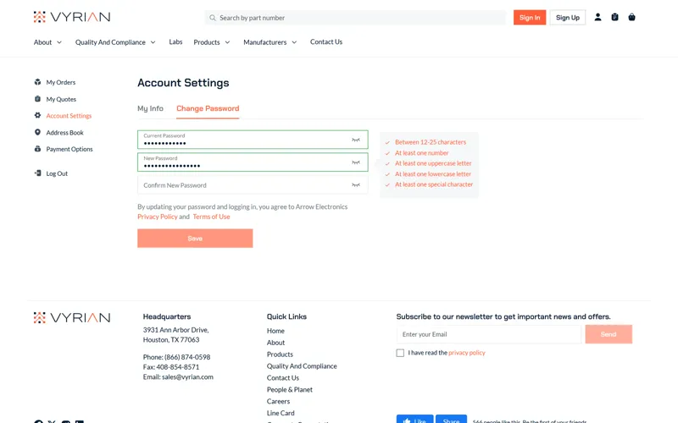Click the New Password field
Screen dimensions: 678x423
click(x=253, y=162)
